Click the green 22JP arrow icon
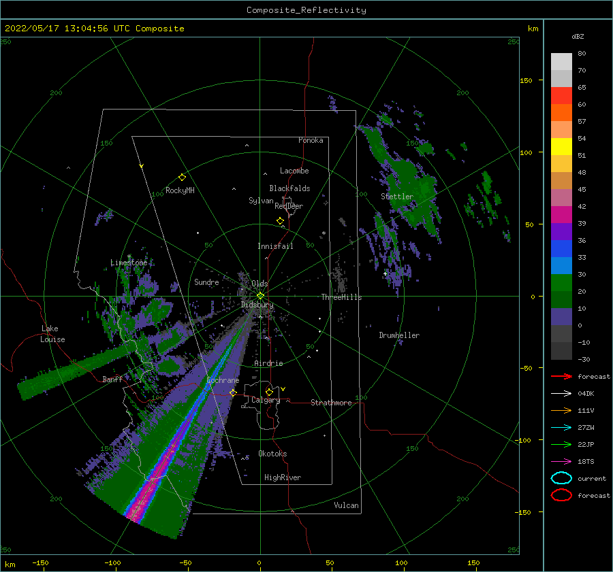The height and width of the screenshot is (572, 613). coord(561,444)
